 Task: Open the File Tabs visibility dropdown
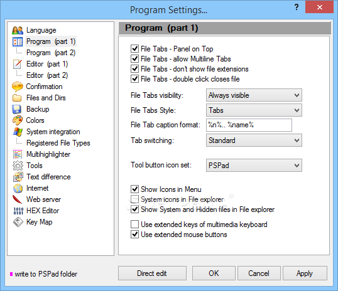click(254, 95)
